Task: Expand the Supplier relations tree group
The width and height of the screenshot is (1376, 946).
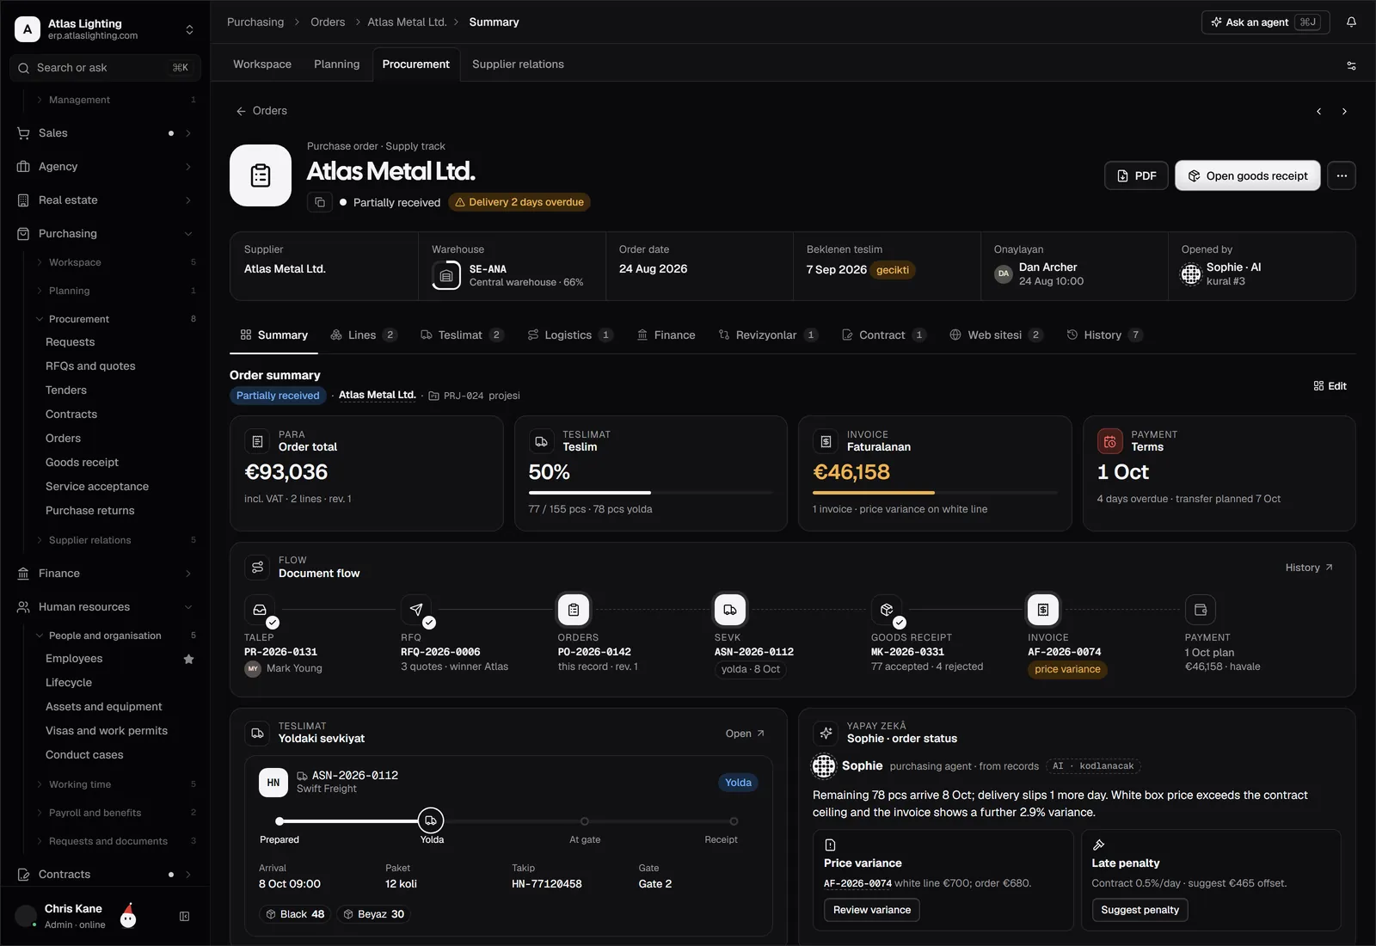Action: pos(40,540)
